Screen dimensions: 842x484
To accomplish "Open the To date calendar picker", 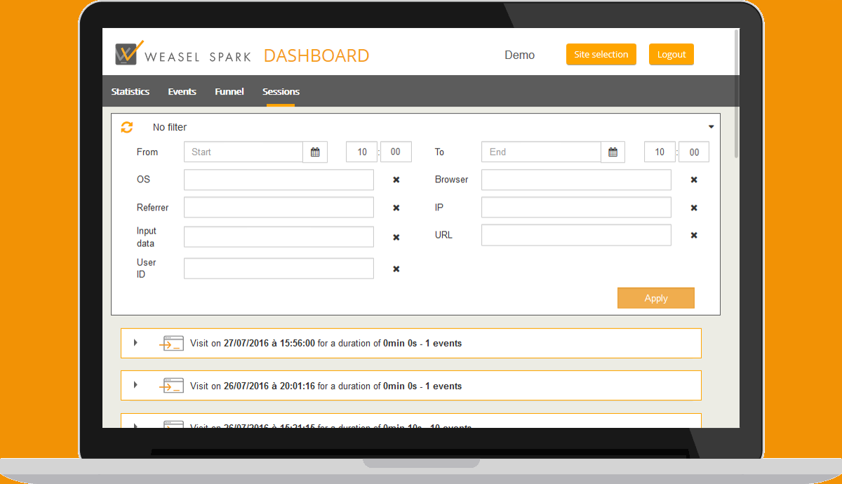I will (x=613, y=152).
